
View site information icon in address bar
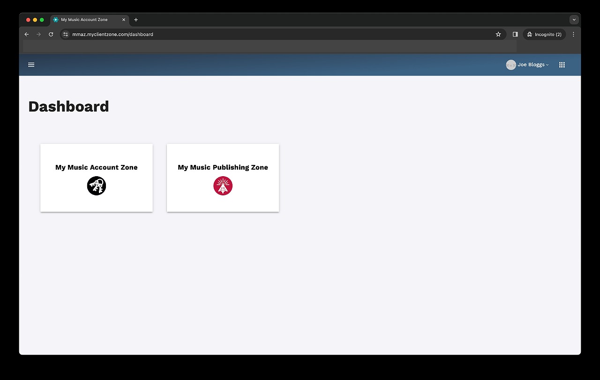point(66,34)
